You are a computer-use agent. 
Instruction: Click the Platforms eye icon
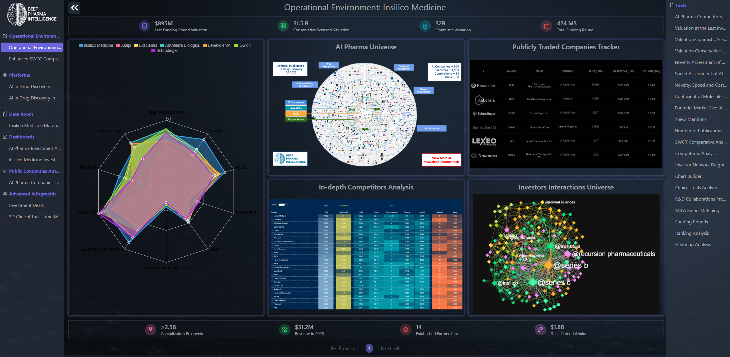coord(5,75)
